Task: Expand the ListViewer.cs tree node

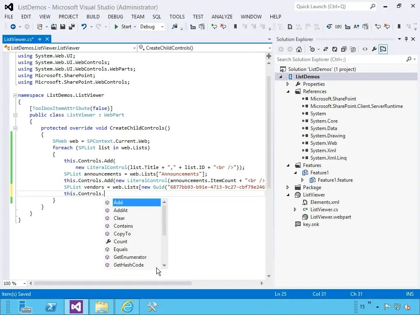Action: pos(295,210)
